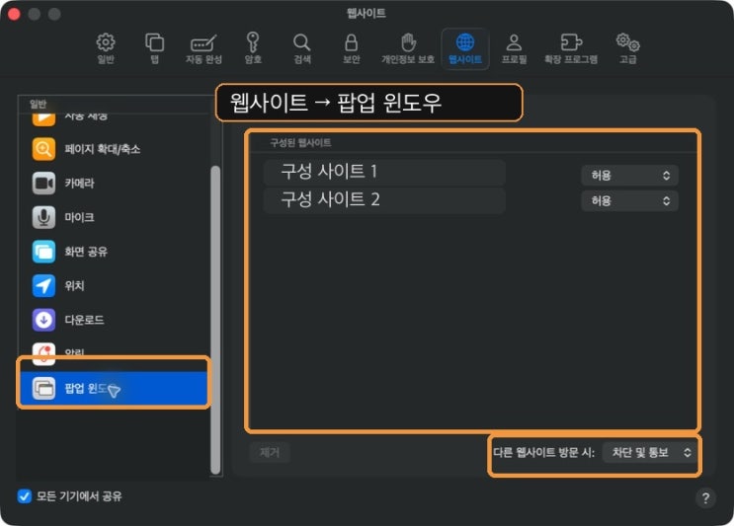Open the 확장 프로그램 (Extensions) tab

571,48
